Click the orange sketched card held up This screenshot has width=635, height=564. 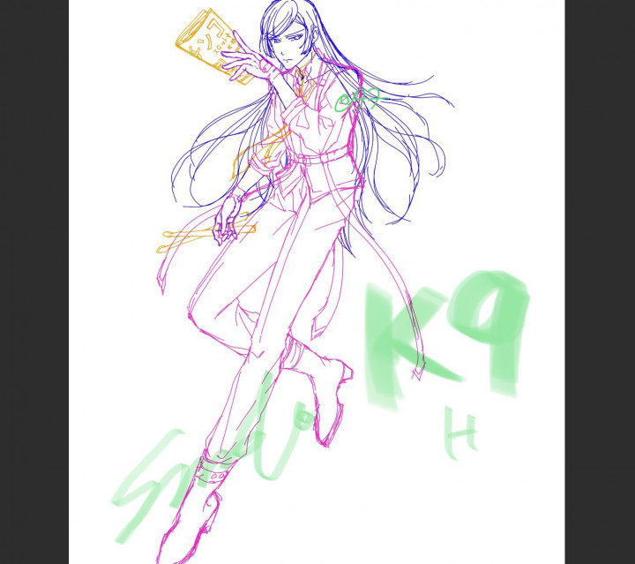(210, 46)
